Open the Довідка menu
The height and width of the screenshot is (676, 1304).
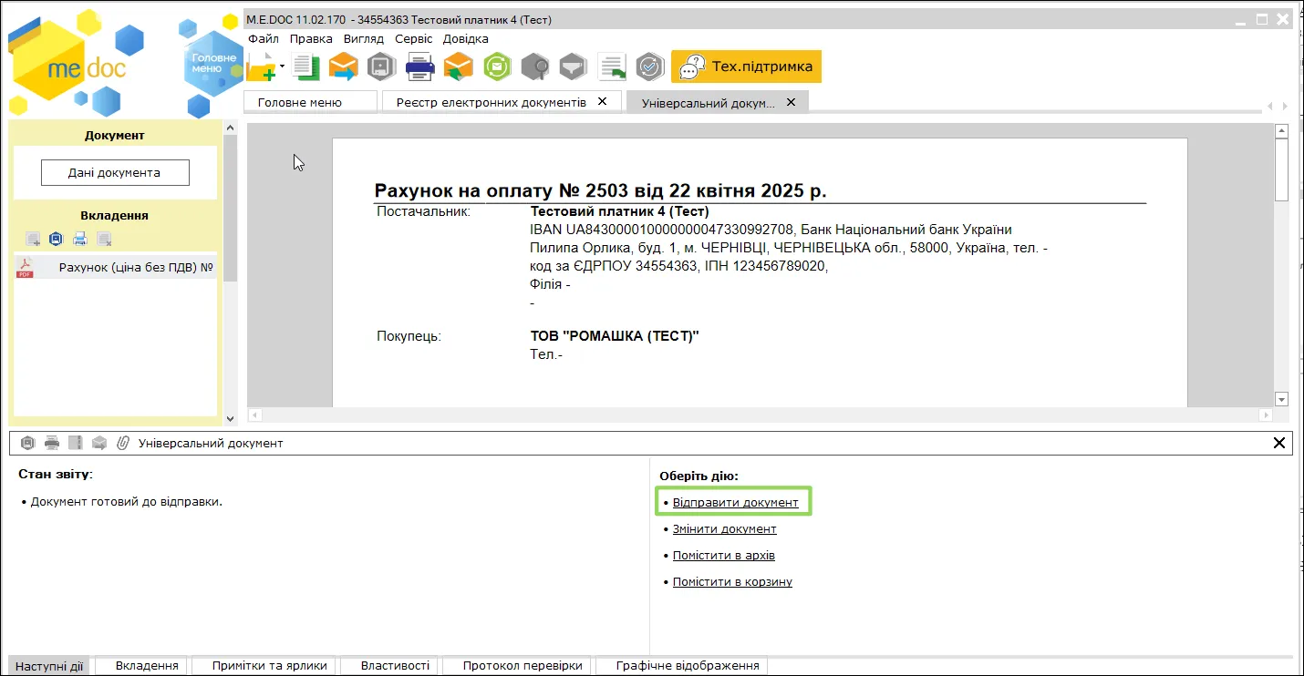click(x=466, y=39)
